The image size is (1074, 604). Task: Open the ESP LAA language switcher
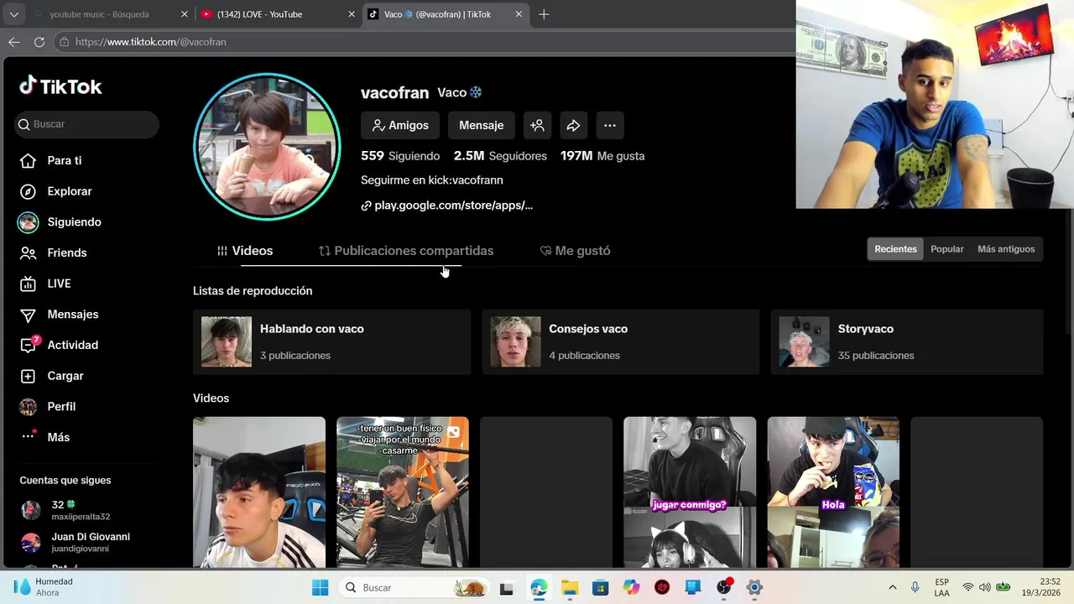tap(942, 587)
